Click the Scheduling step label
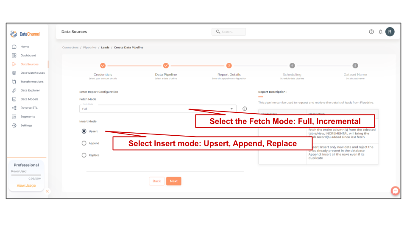Screen dimensions: 407x229 (x=292, y=75)
